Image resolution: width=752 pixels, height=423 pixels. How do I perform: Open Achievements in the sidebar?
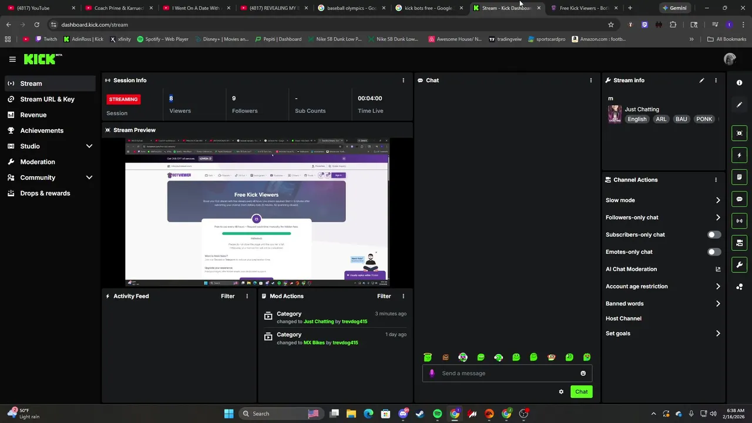(50, 130)
